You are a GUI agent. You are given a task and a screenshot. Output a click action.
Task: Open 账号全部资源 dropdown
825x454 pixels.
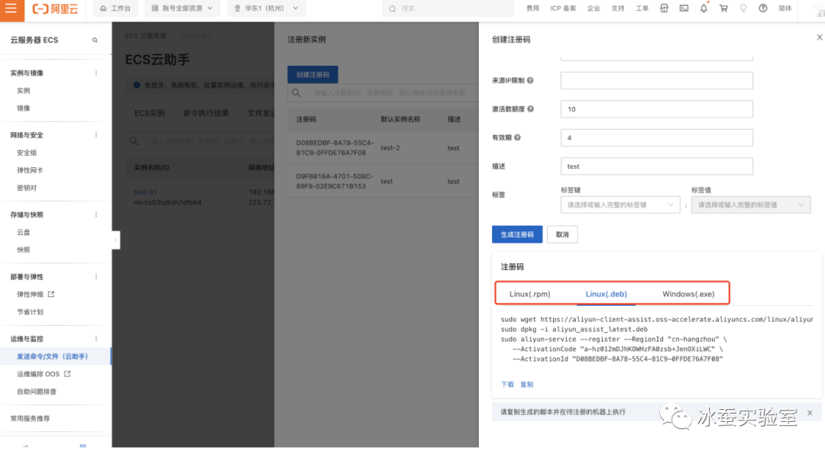[x=182, y=8]
